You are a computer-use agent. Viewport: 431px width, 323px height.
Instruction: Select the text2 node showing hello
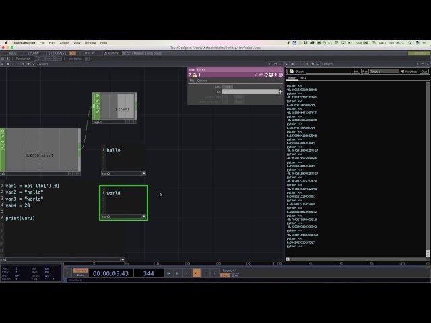tap(124, 159)
